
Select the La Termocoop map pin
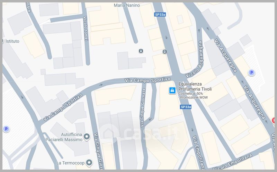click(89, 162)
